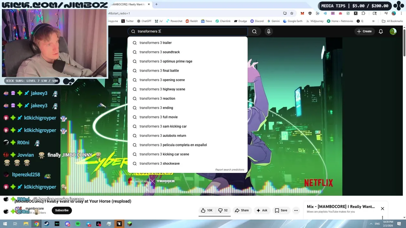Pick 'transformers 3 opening scene' suggestion

[187, 80]
